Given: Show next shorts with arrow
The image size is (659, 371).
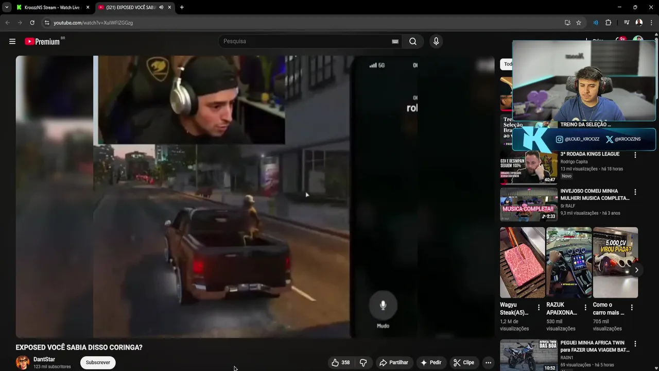Looking at the screenshot, I should click(x=636, y=270).
